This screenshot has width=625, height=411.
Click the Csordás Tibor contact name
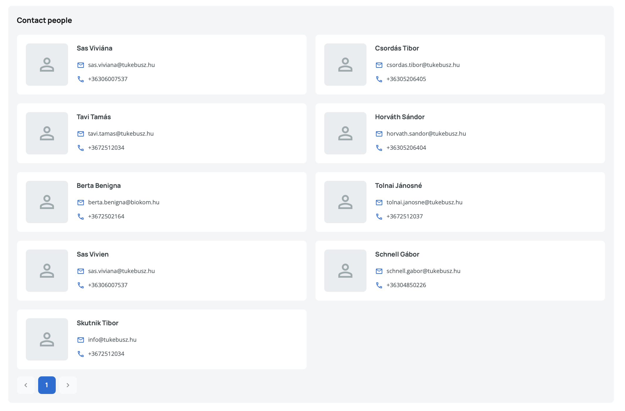pos(397,48)
